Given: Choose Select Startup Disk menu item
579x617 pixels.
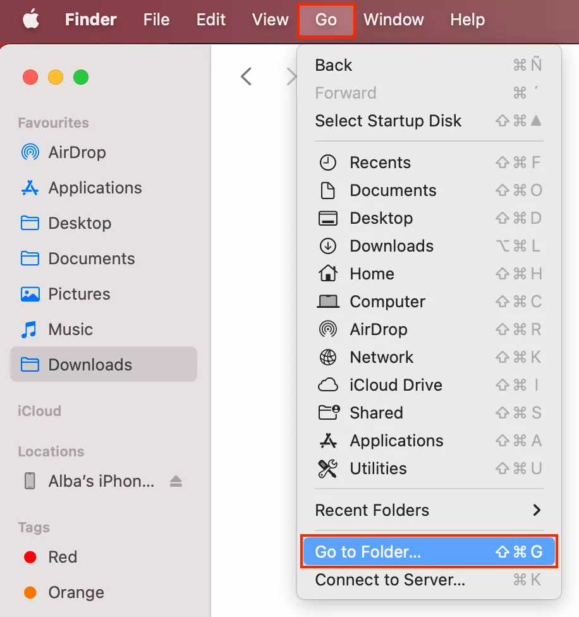Looking at the screenshot, I should pos(388,121).
